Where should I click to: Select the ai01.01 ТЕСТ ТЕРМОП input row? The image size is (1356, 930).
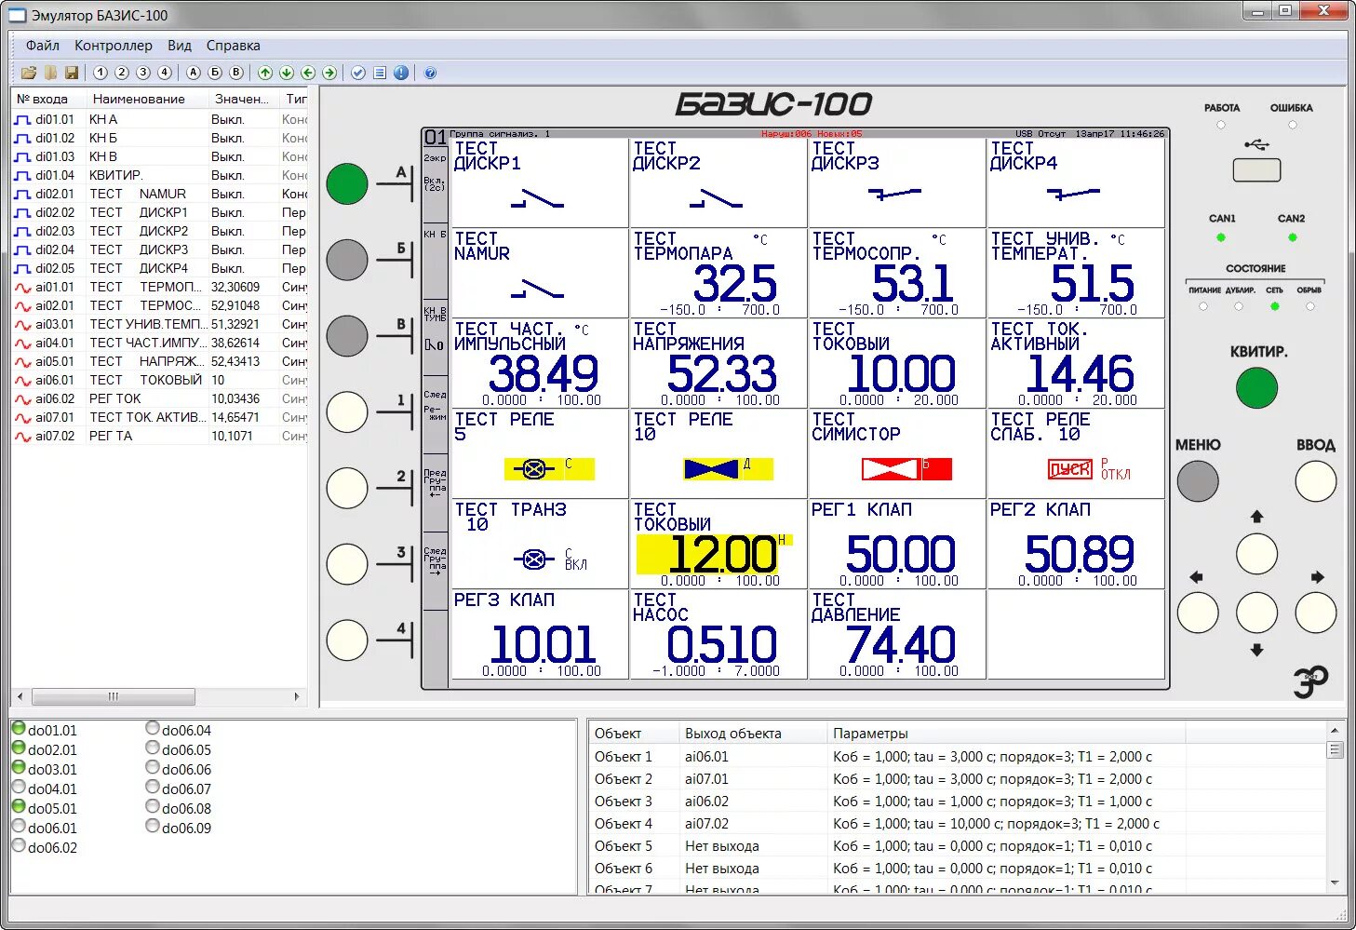coord(160,287)
